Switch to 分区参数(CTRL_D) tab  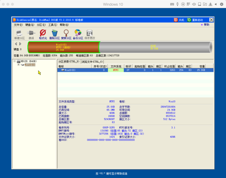point(69,62)
